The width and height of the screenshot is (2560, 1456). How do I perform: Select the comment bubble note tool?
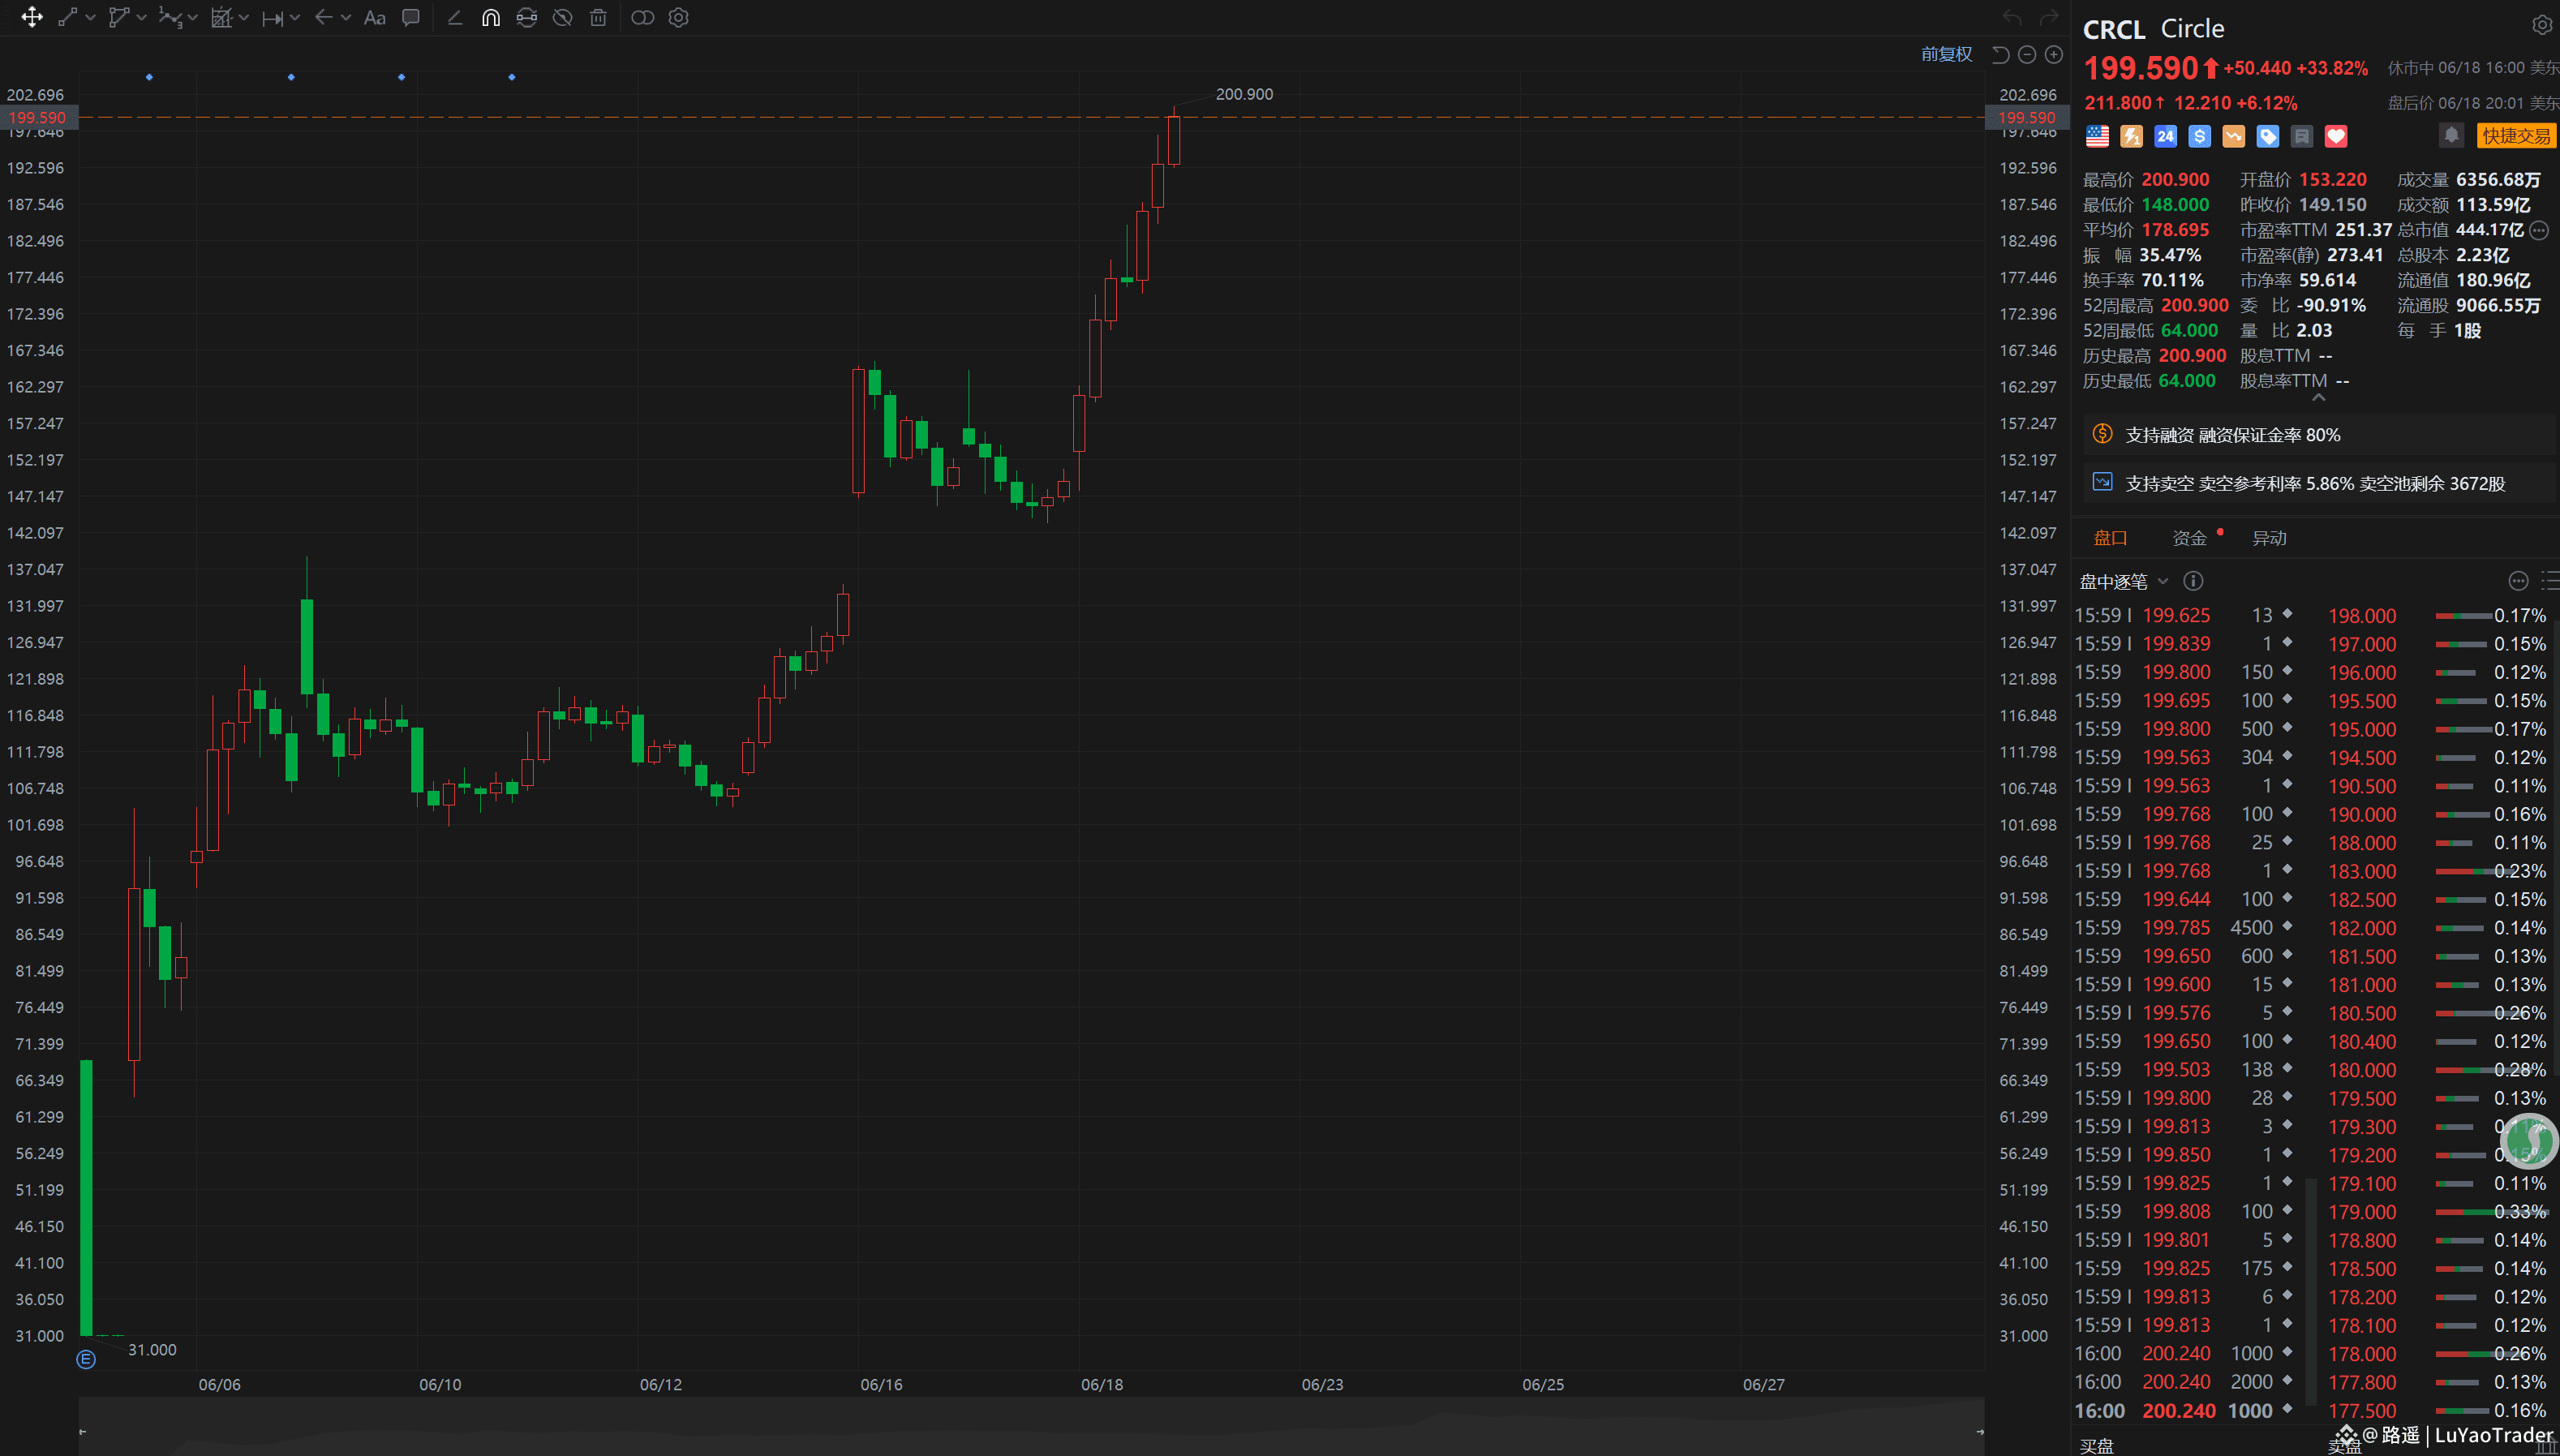pyautogui.click(x=411, y=18)
